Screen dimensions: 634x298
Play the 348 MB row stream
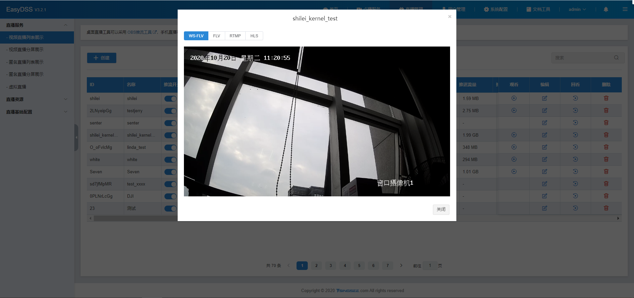514,147
